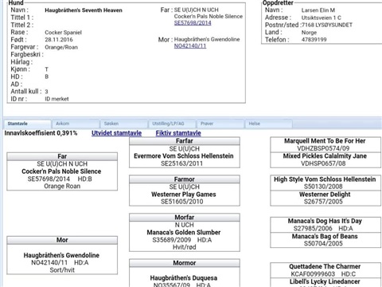Click the Utvidet stamtavle link
382x287 pixels.
click(116, 133)
